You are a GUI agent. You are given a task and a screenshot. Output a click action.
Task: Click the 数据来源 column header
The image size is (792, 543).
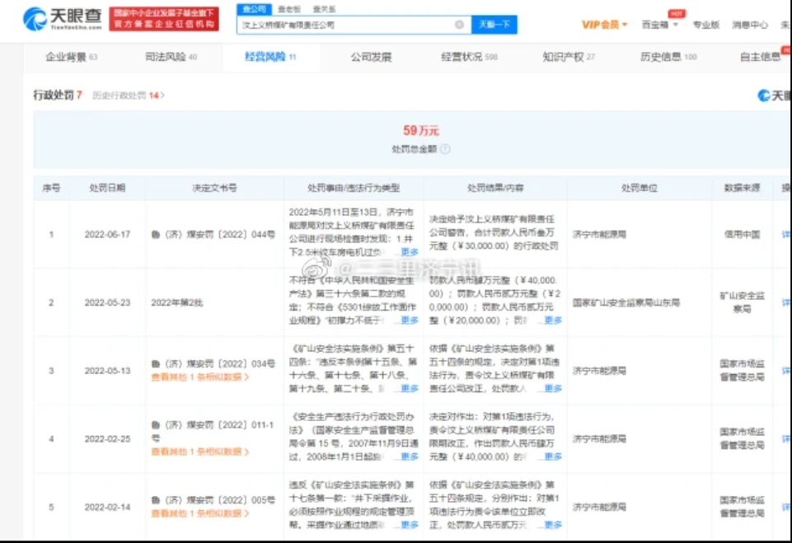742,188
